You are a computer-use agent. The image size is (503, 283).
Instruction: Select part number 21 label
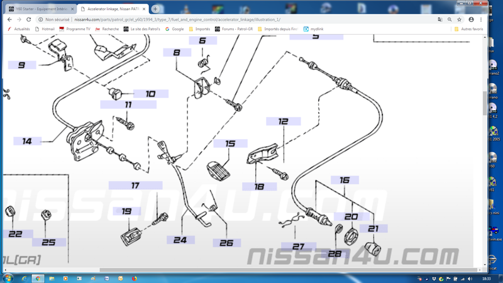coord(373,228)
